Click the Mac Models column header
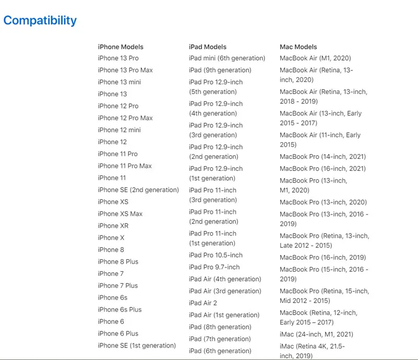 coord(298,47)
